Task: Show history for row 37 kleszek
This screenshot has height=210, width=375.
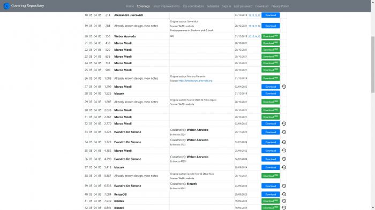Action: [284, 167]
